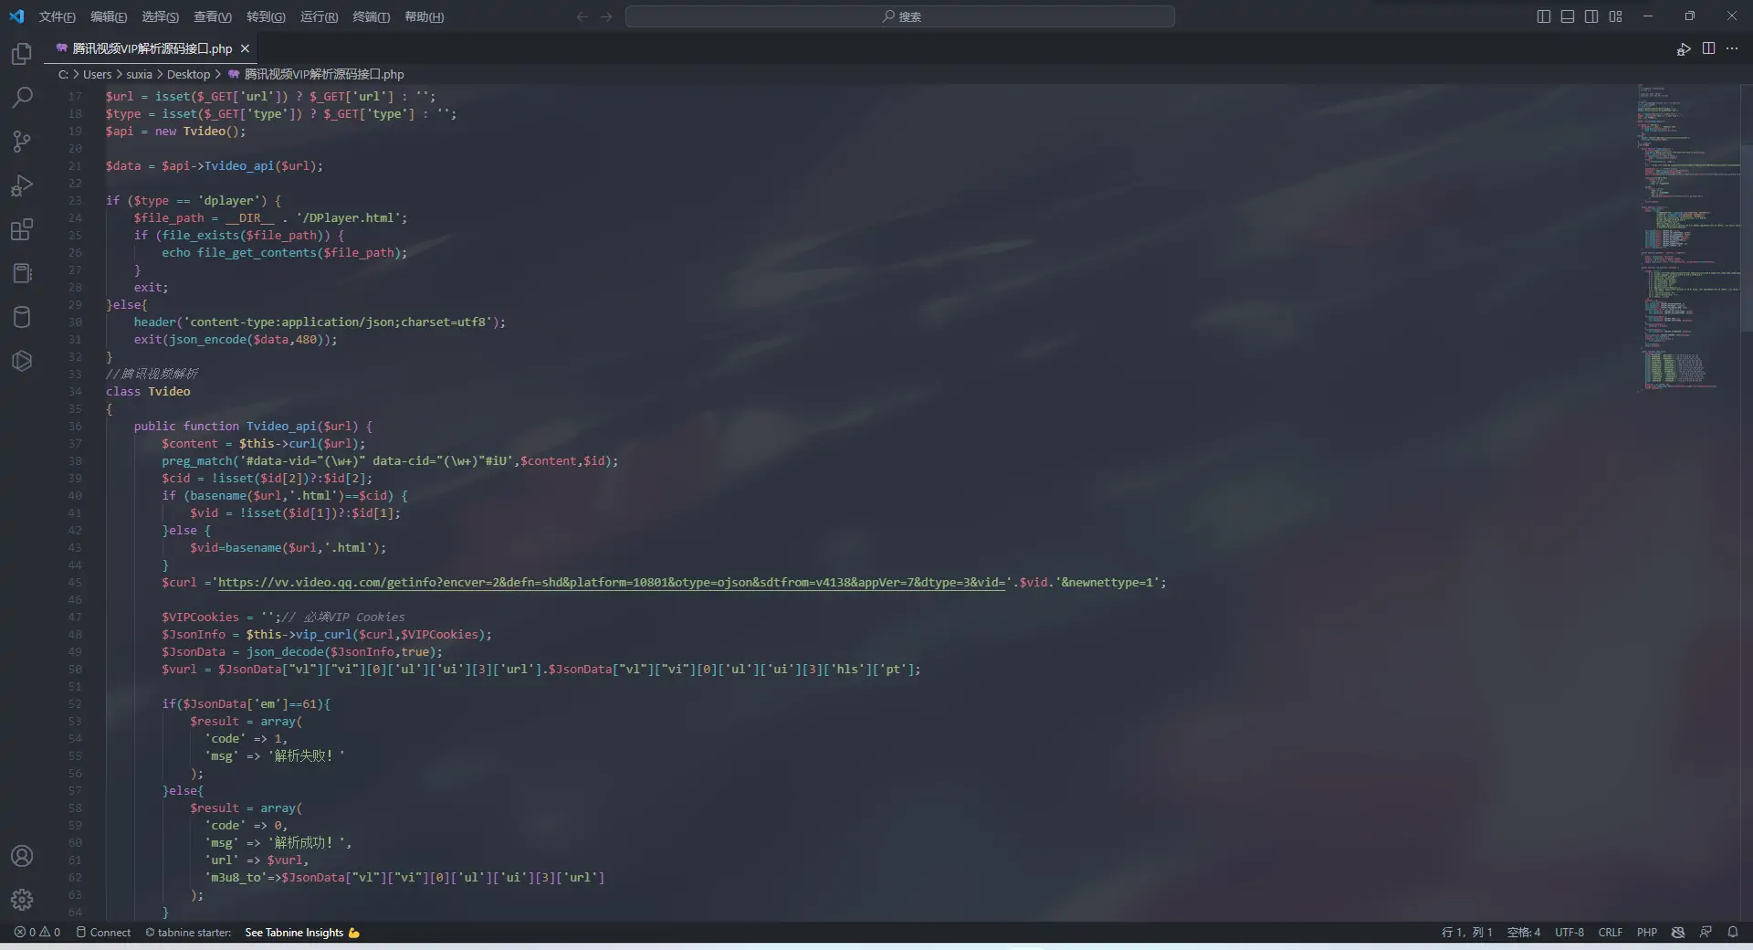1753x950 pixels.
Task: Click 'json_decode' on line 49
Action: coord(285,651)
